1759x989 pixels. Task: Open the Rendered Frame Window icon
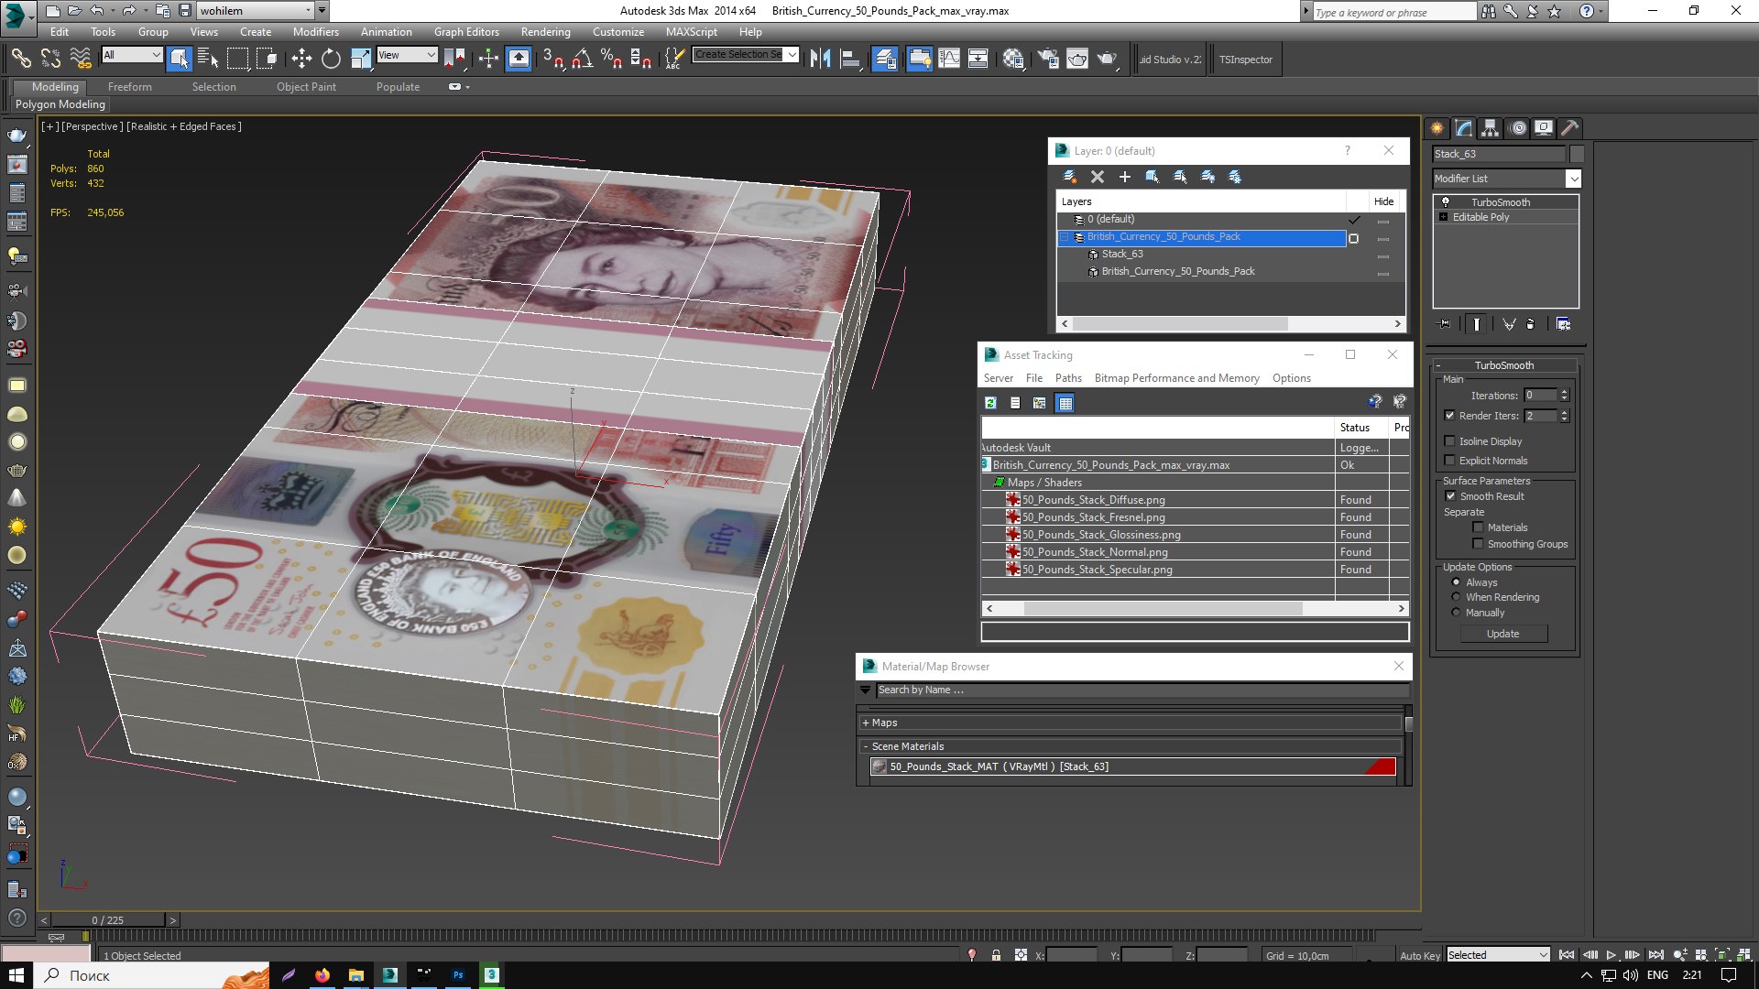click(1077, 60)
